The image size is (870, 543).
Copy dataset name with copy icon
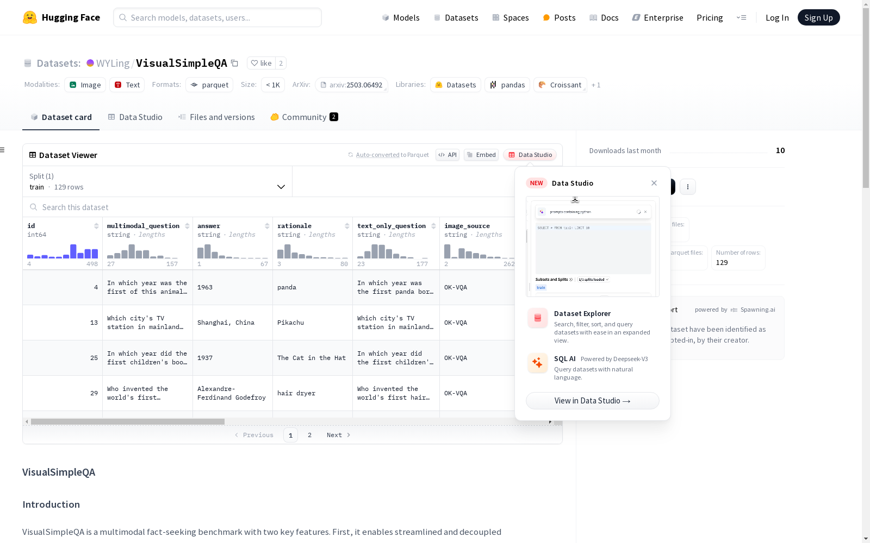(x=234, y=63)
